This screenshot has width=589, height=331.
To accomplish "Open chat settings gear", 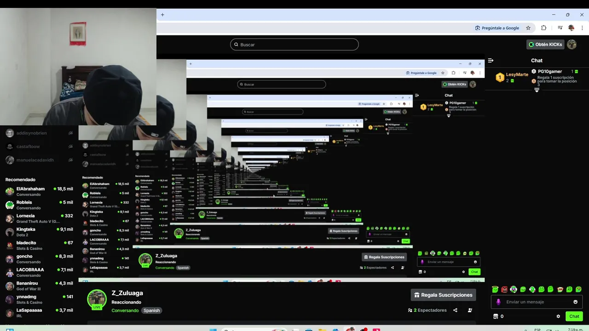I will pyautogui.click(x=558, y=316).
